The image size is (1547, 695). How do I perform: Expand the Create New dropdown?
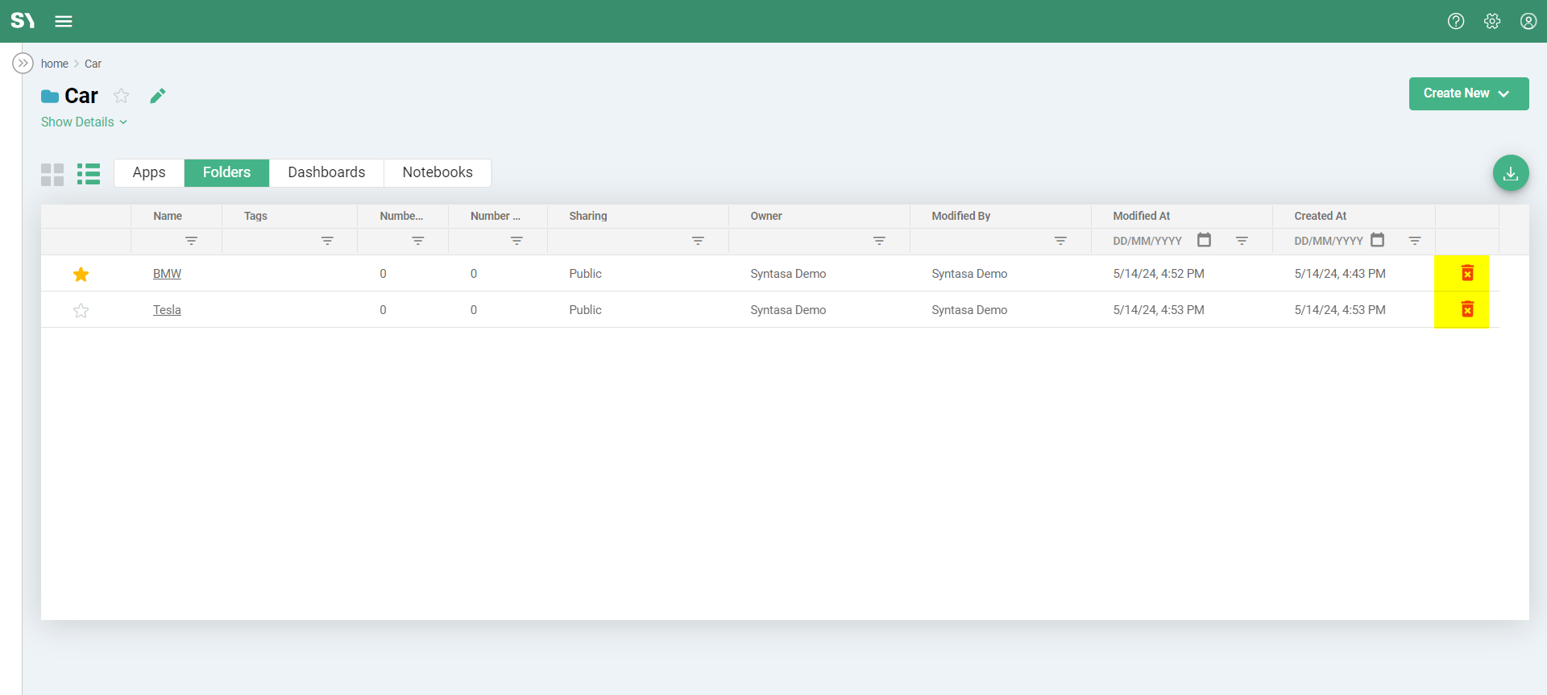click(x=1468, y=93)
